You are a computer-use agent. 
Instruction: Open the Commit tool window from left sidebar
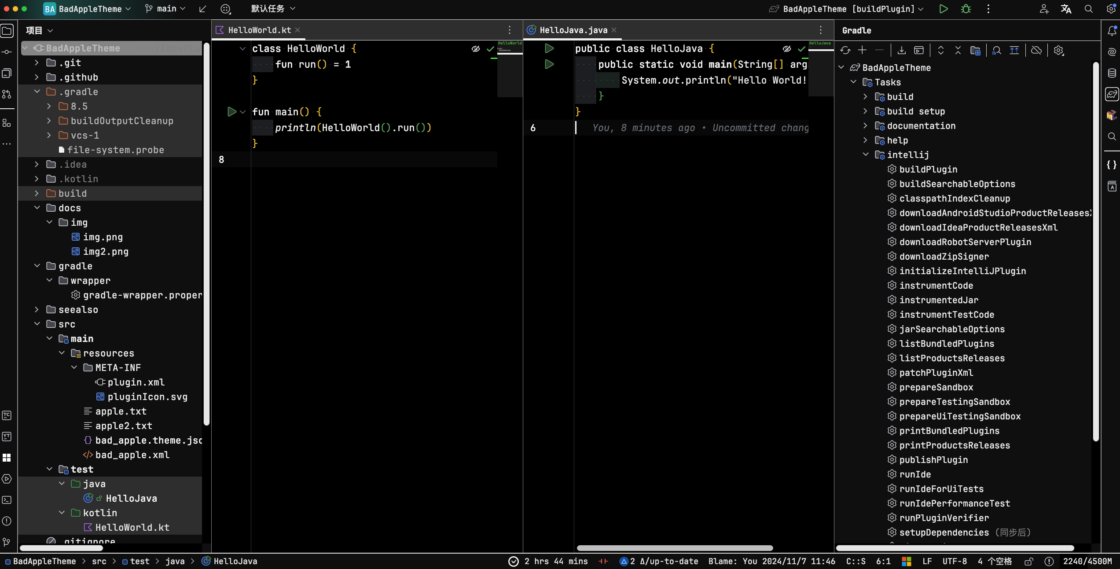(x=7, y=52)
